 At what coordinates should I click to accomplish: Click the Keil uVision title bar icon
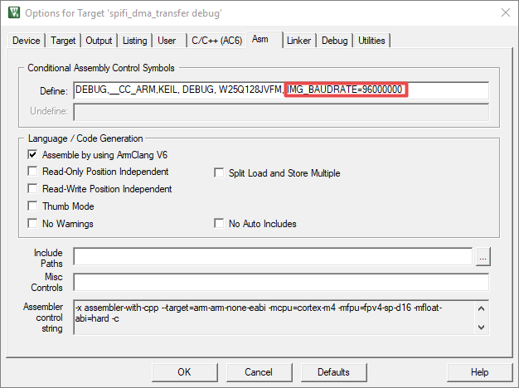[13, 12]
